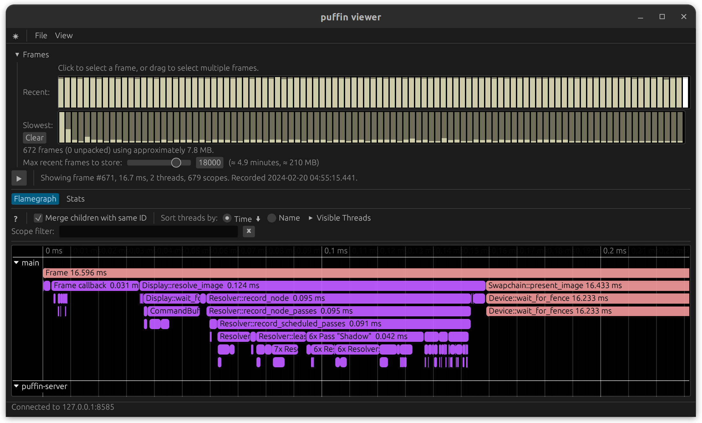This screenshot has height=423, width=702.
Task: Open the View menu
Action: (x=64, y=35)
